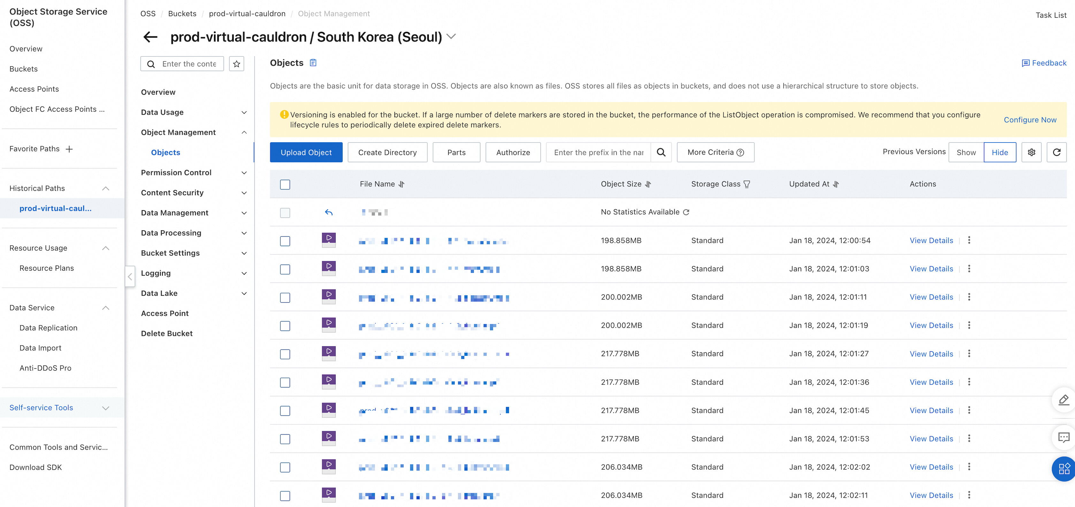Click the Create Directory button
Screen dimensions: 1075x507
[x=387, y=152]
